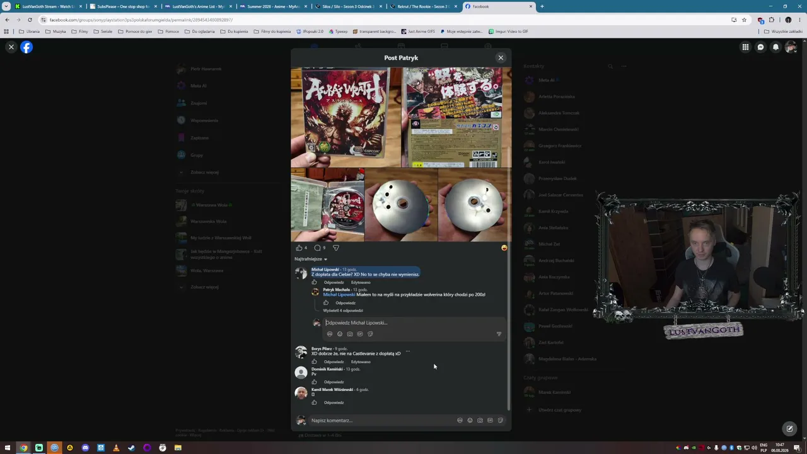Like Michał Lipowski's comment
The width and height of the screenshot is (807, 454).
click(314, 282)
